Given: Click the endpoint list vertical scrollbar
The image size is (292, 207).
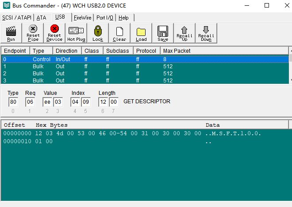Looking at the screenshot, I should pyautogui.click(x=291, y=65).
